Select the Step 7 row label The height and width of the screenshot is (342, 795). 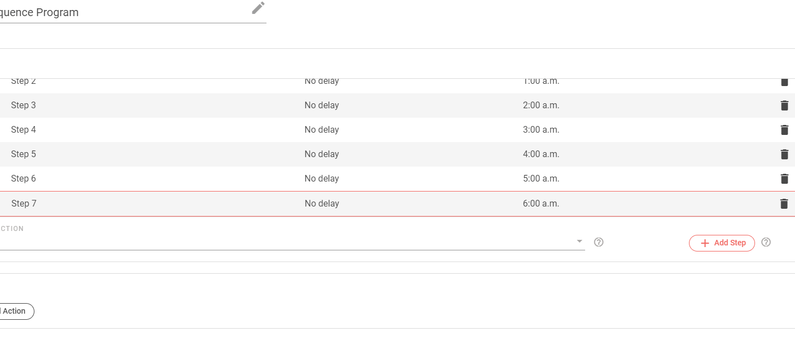[24, 204]
